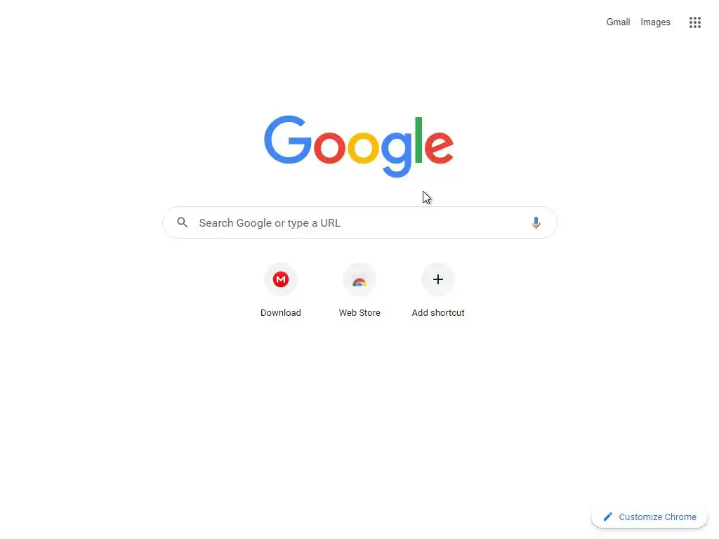This screenshot has width=719, height=539.
Task: Go to Google Images link
Action: [x=655, y=22]
